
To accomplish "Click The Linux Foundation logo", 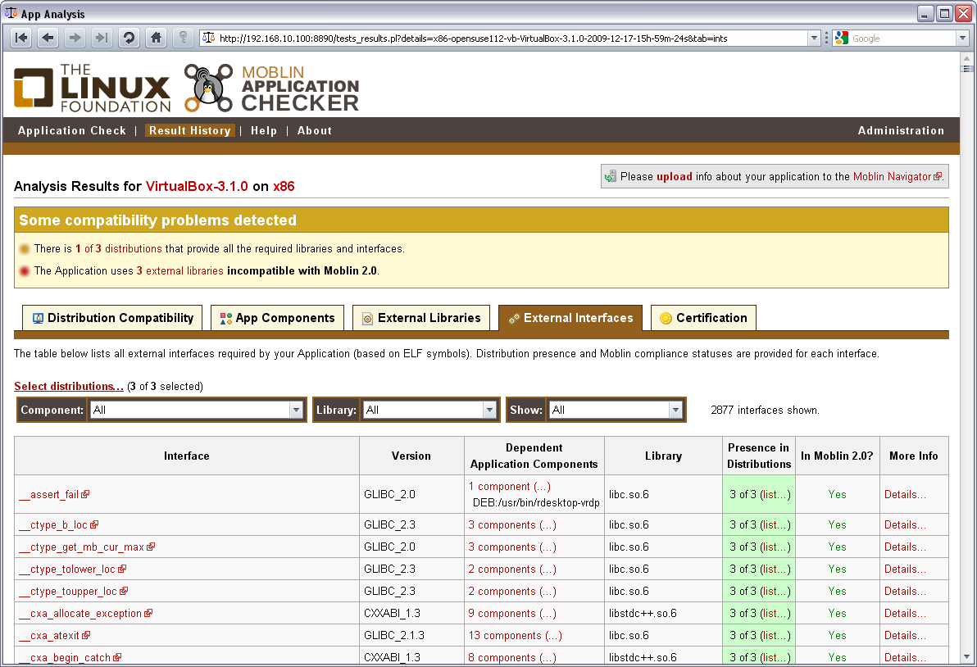I will tap(93, 88).
